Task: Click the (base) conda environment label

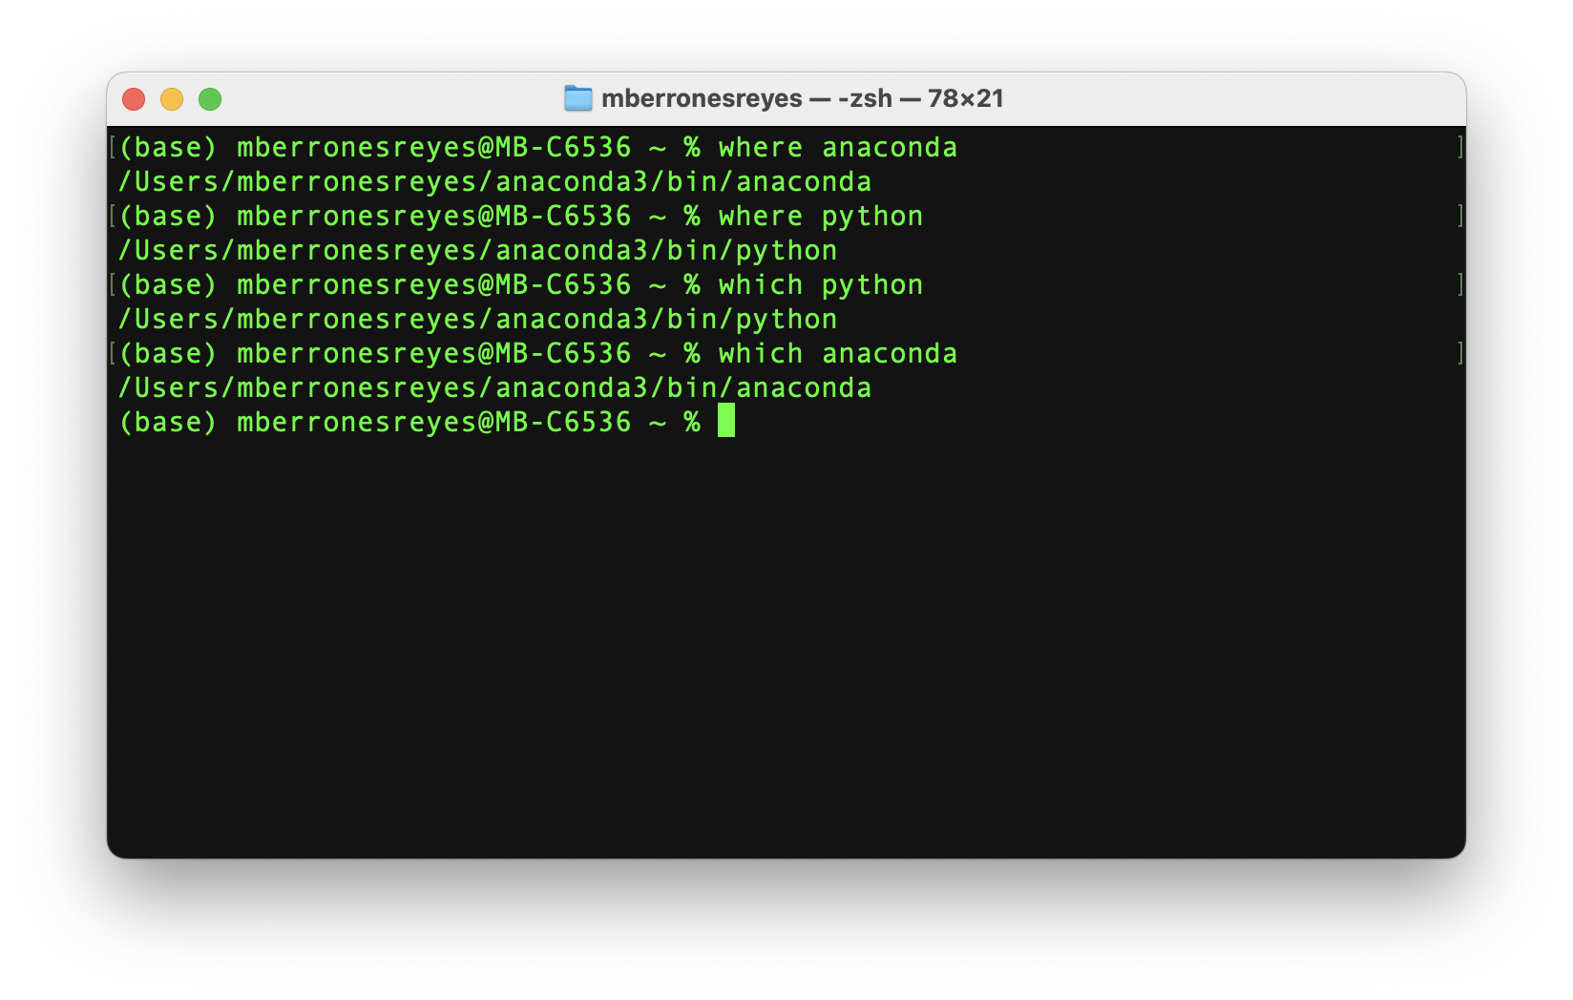Action: pyautogui.click(x=168, y=147)
